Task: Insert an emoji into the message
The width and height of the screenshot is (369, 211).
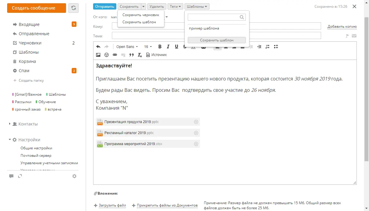Action: tap(107, 55)
